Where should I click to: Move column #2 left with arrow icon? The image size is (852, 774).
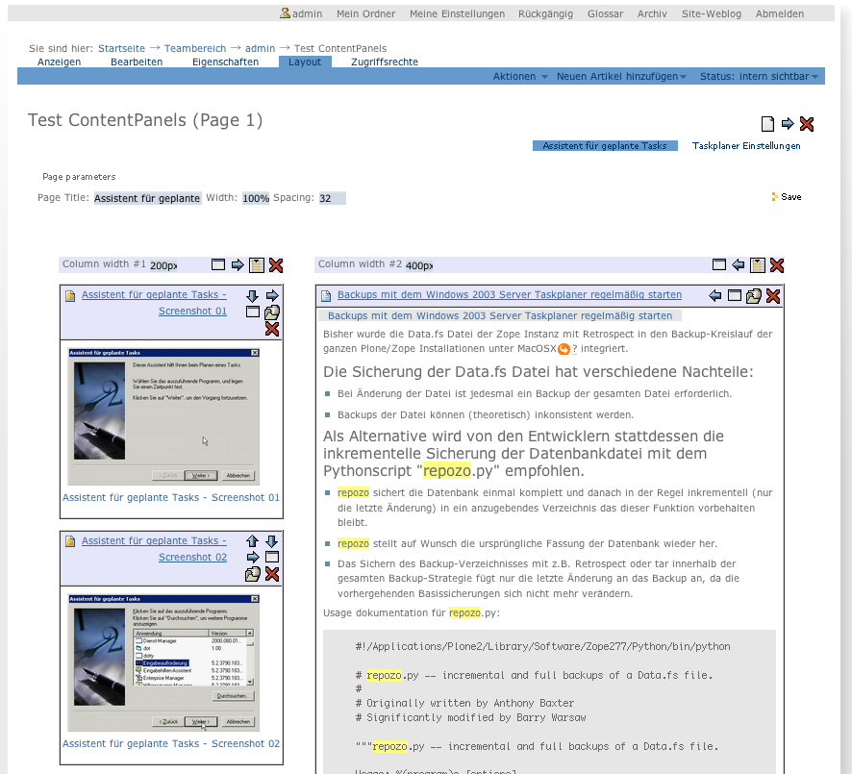click(739, 265)
